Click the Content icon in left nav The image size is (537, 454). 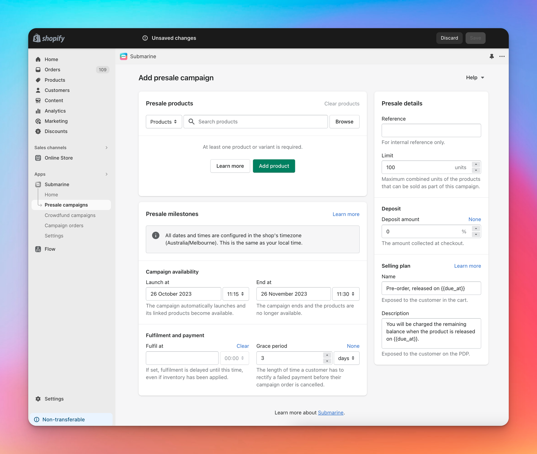click(x=38, y=100)
